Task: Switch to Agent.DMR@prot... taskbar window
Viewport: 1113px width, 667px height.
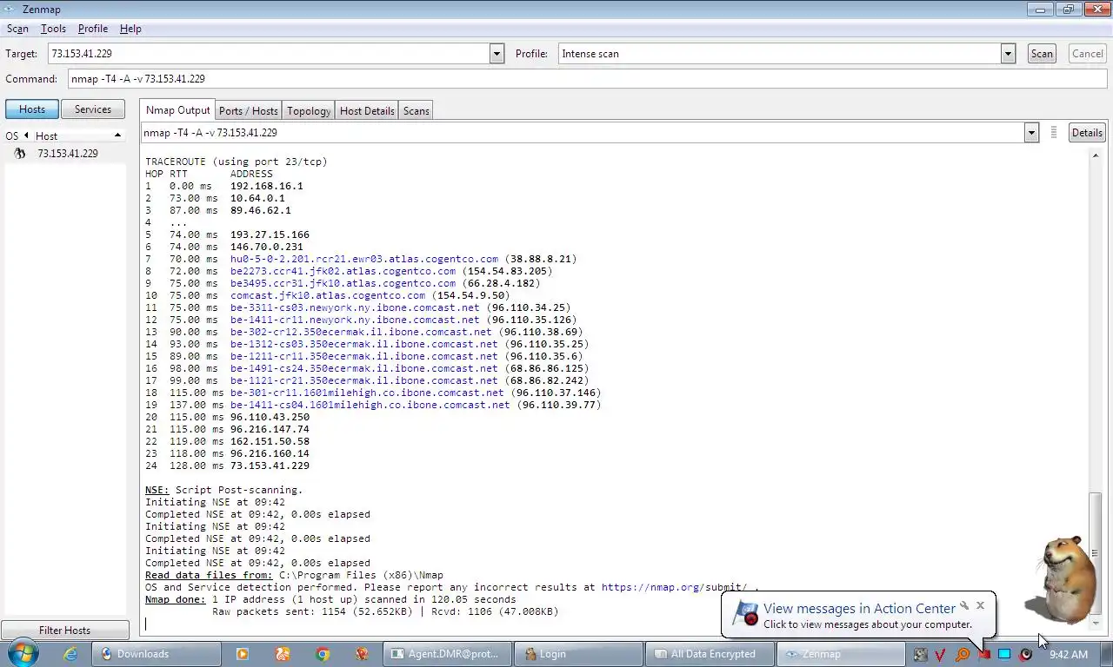Action: 447,654
